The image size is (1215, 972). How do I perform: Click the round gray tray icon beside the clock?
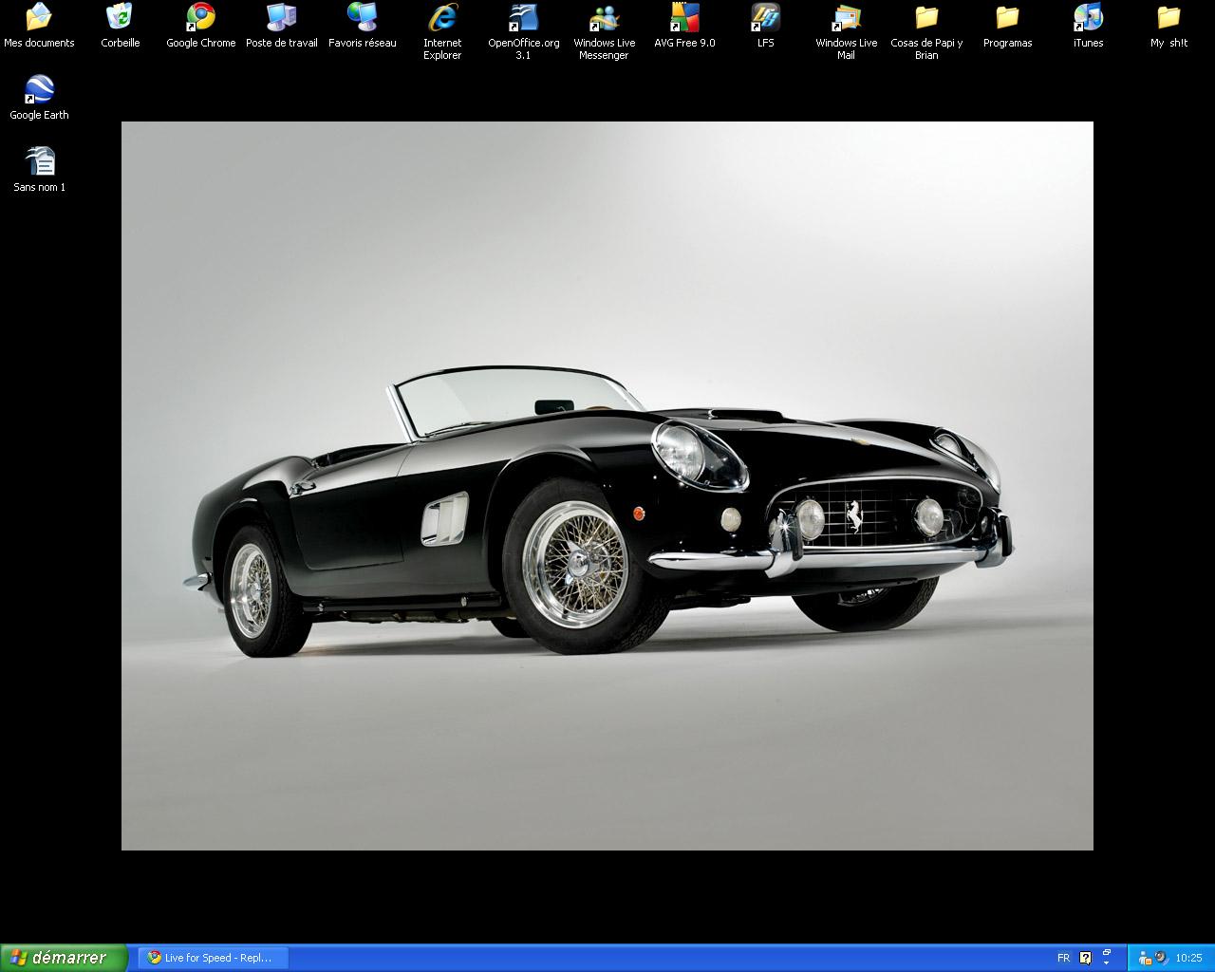pyautogui.click(x=1161, y=958)
